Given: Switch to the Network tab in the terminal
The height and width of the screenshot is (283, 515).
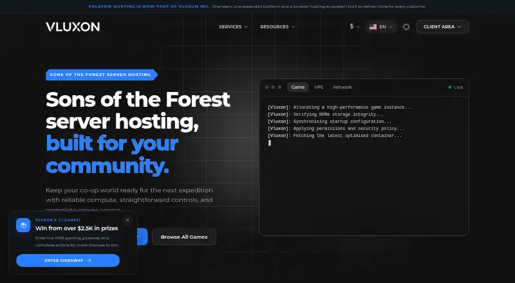Looking at the screenshot, I should 342,87.
